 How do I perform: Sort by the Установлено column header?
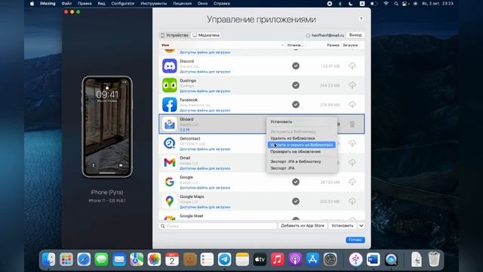click(295, 45)
